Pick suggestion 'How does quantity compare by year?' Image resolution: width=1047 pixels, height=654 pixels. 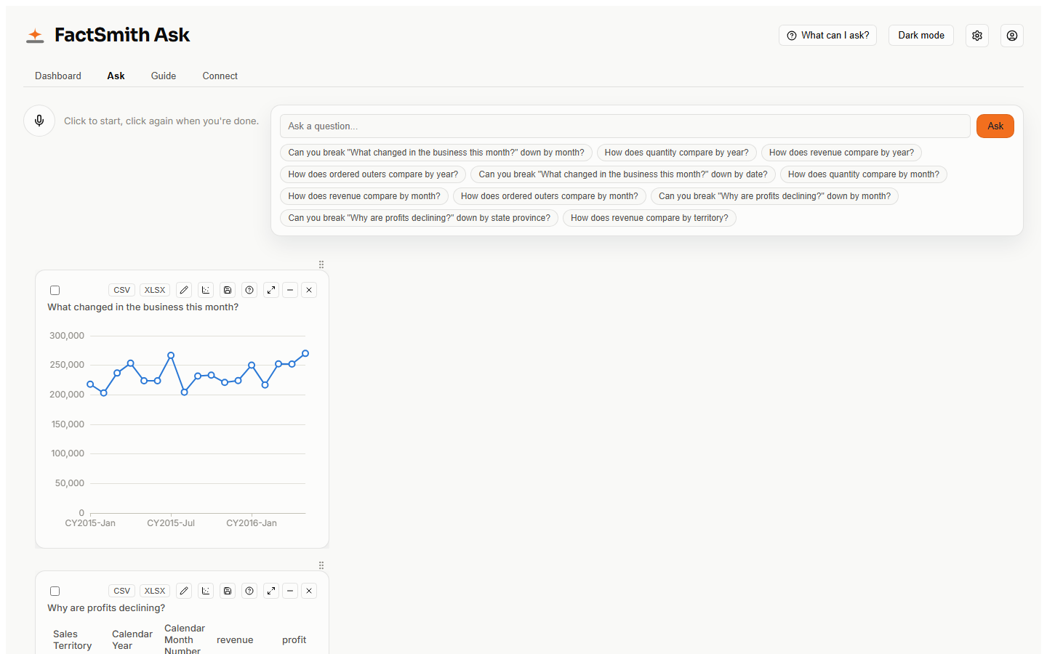(x=676, y=153)
